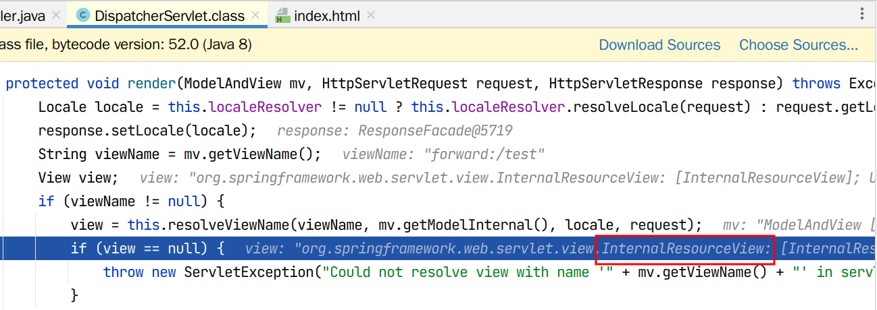
Task: Click the line String viewName = mv.getViewName()
Action: (180, 154)
